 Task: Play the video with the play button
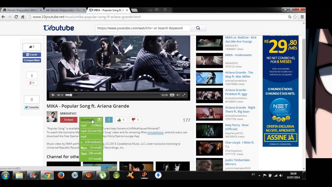tap(53, 95)
